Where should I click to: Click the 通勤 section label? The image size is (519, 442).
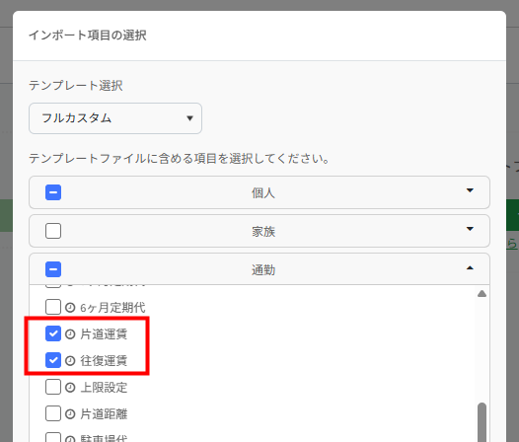click(263, 270)
